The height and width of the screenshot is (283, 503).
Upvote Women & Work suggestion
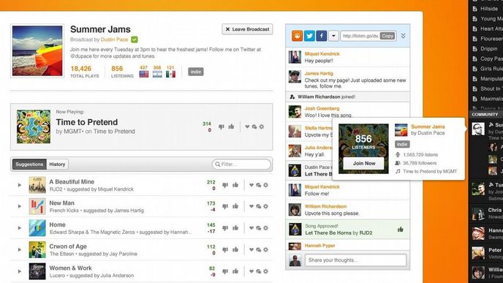click(235, 271)
